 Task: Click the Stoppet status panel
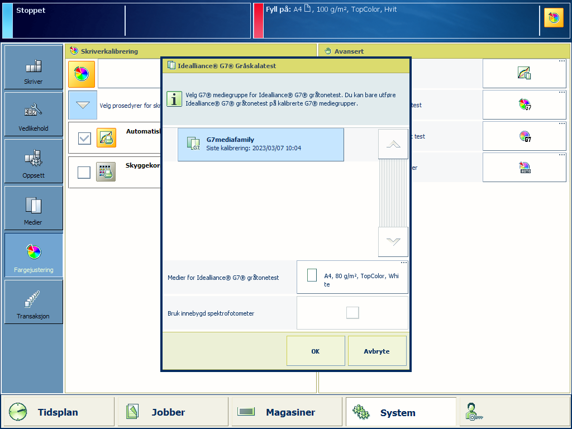tap(127, 21)
